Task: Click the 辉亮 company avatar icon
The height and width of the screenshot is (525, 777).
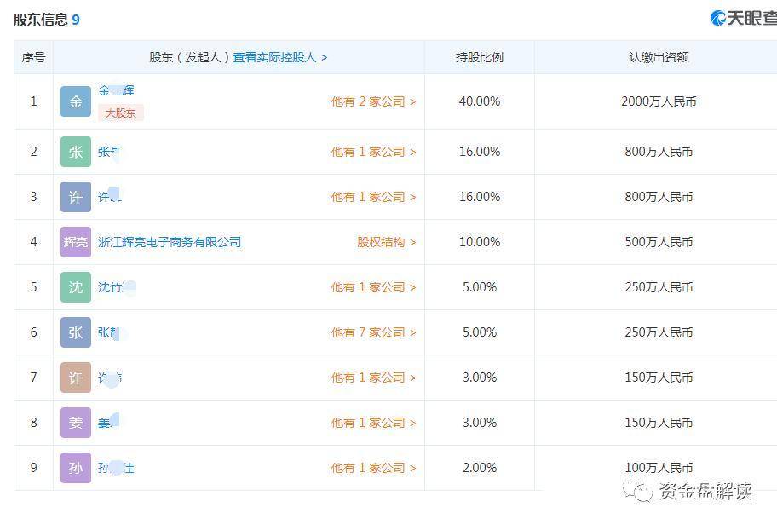Action: (76, 242)
